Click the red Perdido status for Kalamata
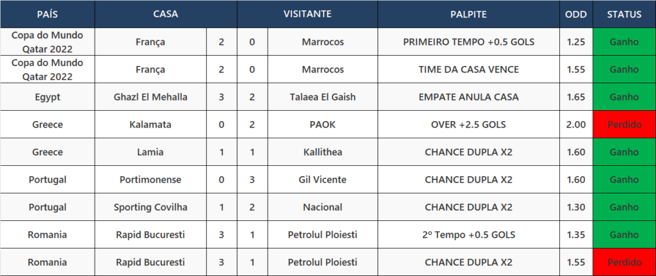Image resolution: width=656 pixels, height=276 pixels. tap(624, 125)
